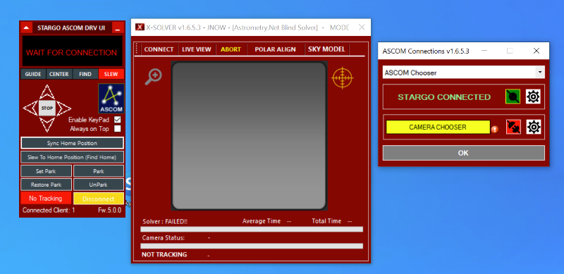The image size is (564, 274).
Task: Open the Camera Chooser selector
Action: (x=438, y=127)
